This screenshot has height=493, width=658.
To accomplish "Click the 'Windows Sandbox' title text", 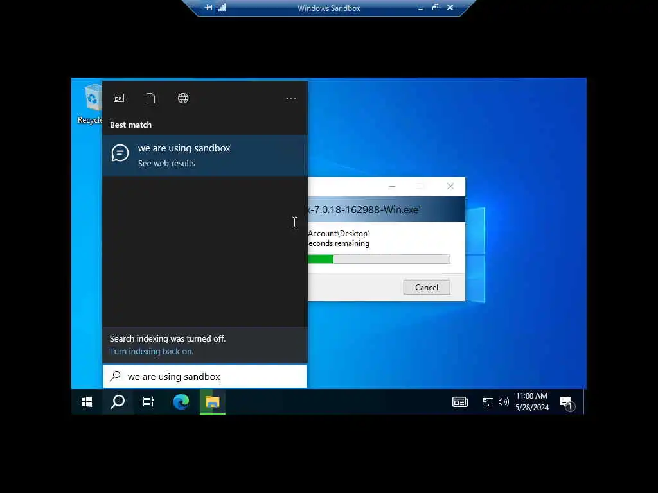I will [328, 8].
